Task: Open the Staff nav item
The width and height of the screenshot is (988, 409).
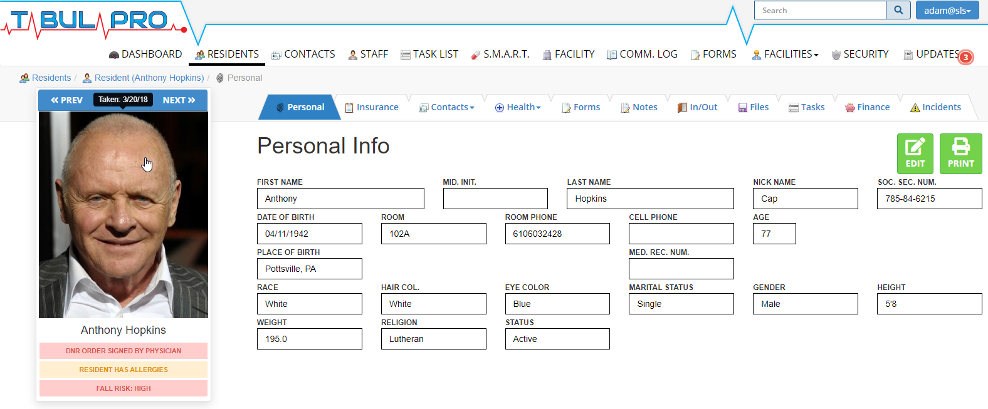Action: (368, 54)
